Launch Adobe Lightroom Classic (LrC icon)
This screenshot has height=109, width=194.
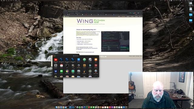point(67,60)
